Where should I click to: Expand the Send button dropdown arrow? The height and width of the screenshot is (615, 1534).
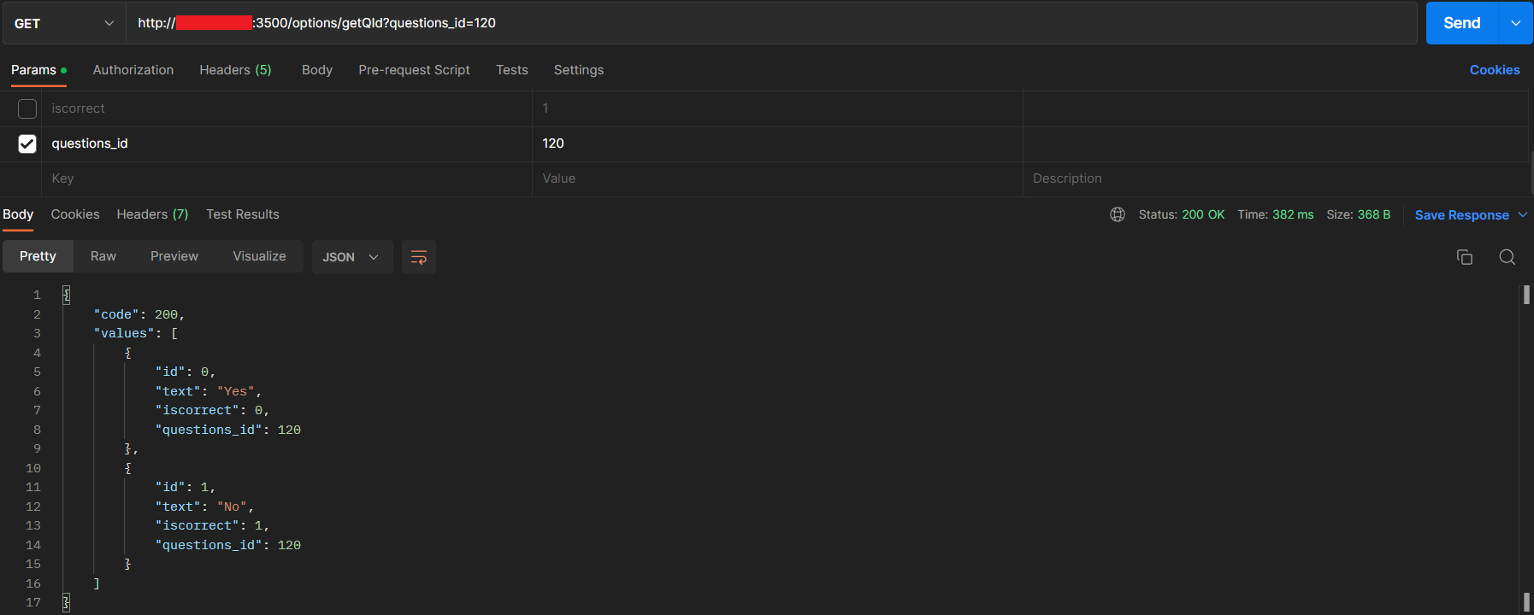tap(1515, 23)
